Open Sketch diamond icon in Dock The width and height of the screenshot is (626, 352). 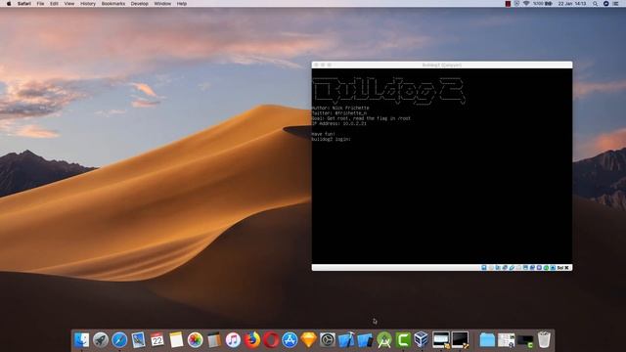(x=309, y=340)
